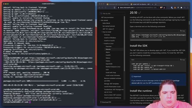Click the terminal window title bar text

pos(49,4)
